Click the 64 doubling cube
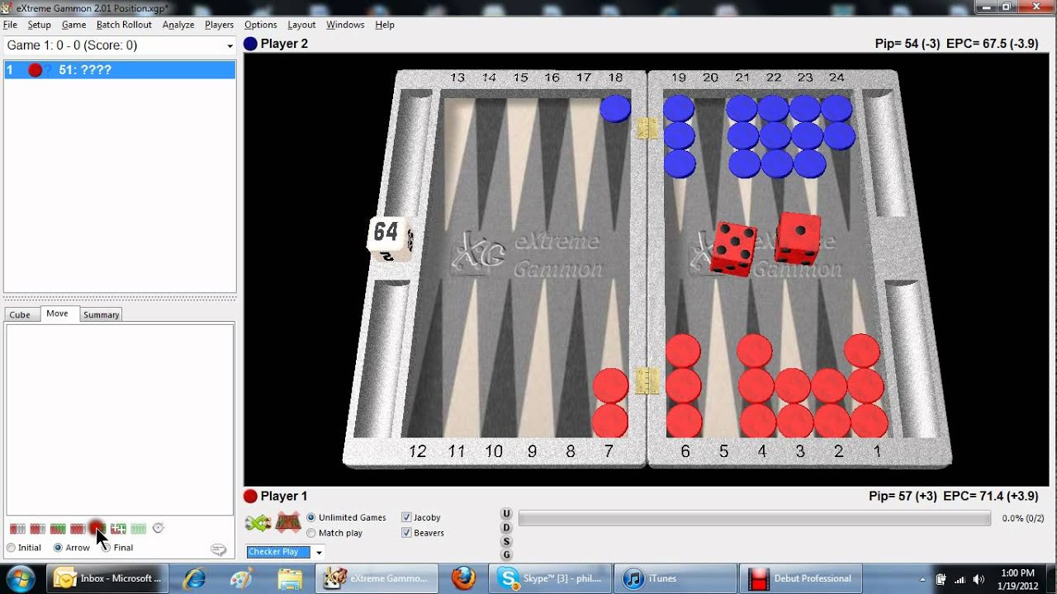Viewport: 1057px width, 594px height. point(389,238)
